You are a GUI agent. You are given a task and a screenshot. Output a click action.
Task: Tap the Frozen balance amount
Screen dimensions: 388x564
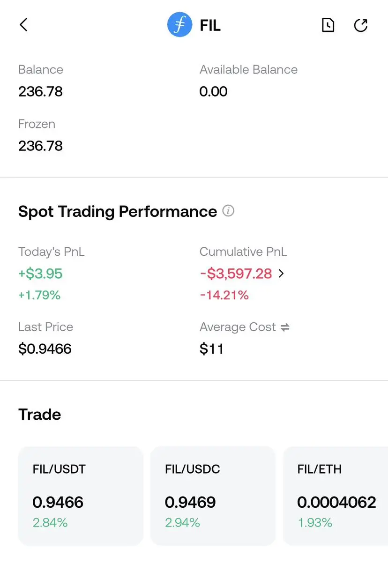[x=40, y=146]
